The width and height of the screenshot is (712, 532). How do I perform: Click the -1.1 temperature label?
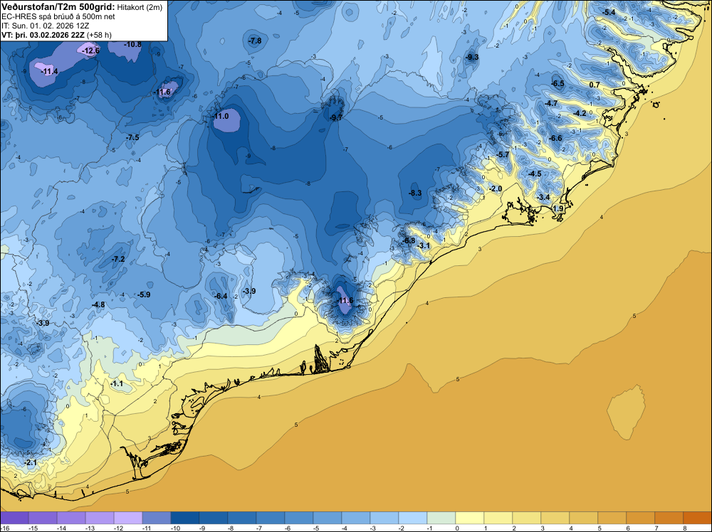[117, 383]
